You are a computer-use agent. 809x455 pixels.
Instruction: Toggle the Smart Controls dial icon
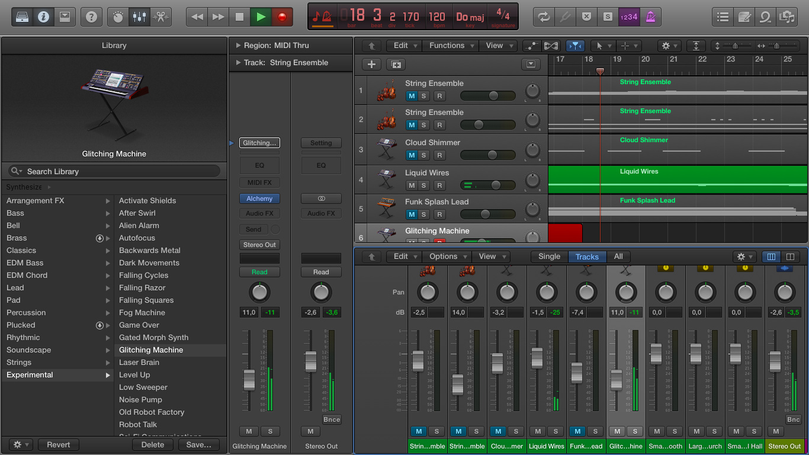(x=118, y=17)
